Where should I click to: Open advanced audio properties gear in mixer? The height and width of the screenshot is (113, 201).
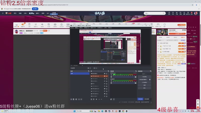tap(111, 99)
